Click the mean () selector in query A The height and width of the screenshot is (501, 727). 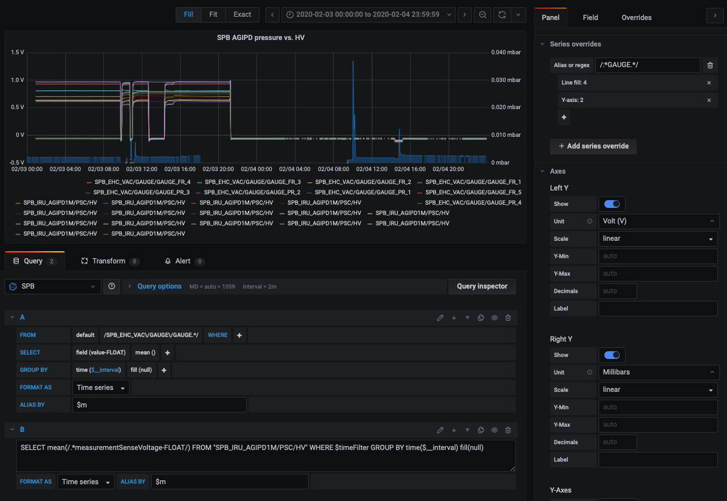tap(145, 353)
